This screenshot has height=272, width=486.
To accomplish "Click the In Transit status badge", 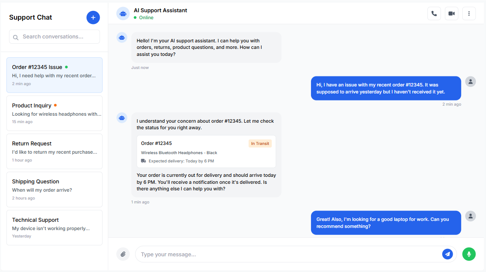I will [260, 144].
